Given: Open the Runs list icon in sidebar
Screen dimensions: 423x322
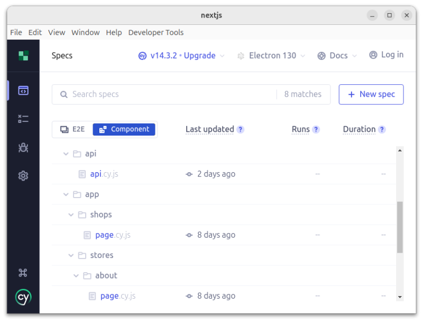Looking at the screenshot, I should tap(23, 119).
